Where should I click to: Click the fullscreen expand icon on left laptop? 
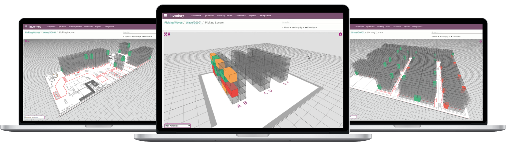coord(26,41)
